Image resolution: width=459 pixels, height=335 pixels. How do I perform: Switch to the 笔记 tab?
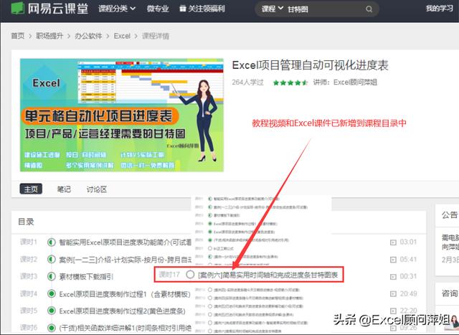point(64,189)
